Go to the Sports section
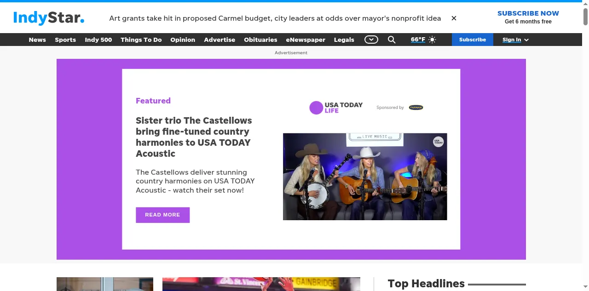 pyautogui.click(x=65, y=40)
